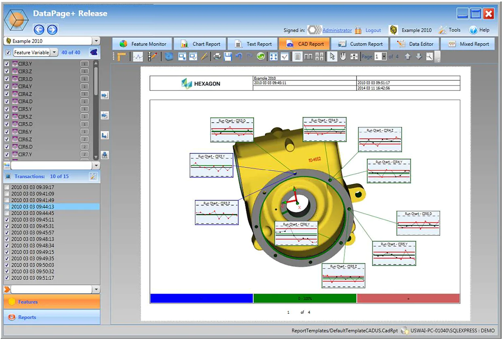Uncheck the 2010 03 03 09:51:17 transaction checkbox

coord(6,278)
